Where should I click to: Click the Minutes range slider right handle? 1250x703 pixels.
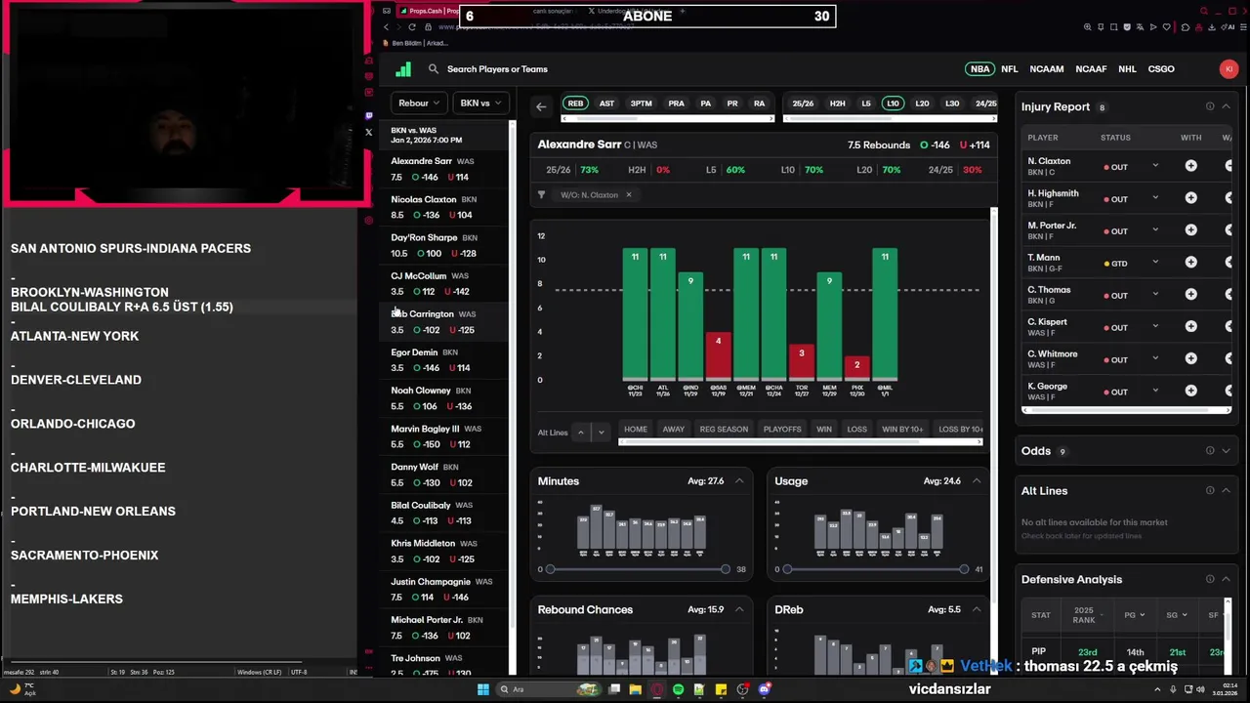pos(725,569)
